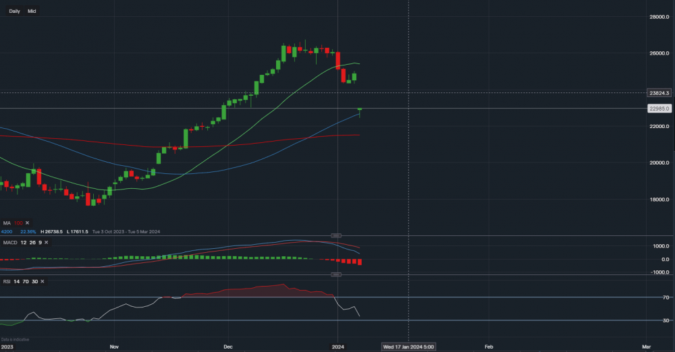Open the Mid price type selector
Image resolution: width=675 pixels, height=352 pixels.
[32, 11]
